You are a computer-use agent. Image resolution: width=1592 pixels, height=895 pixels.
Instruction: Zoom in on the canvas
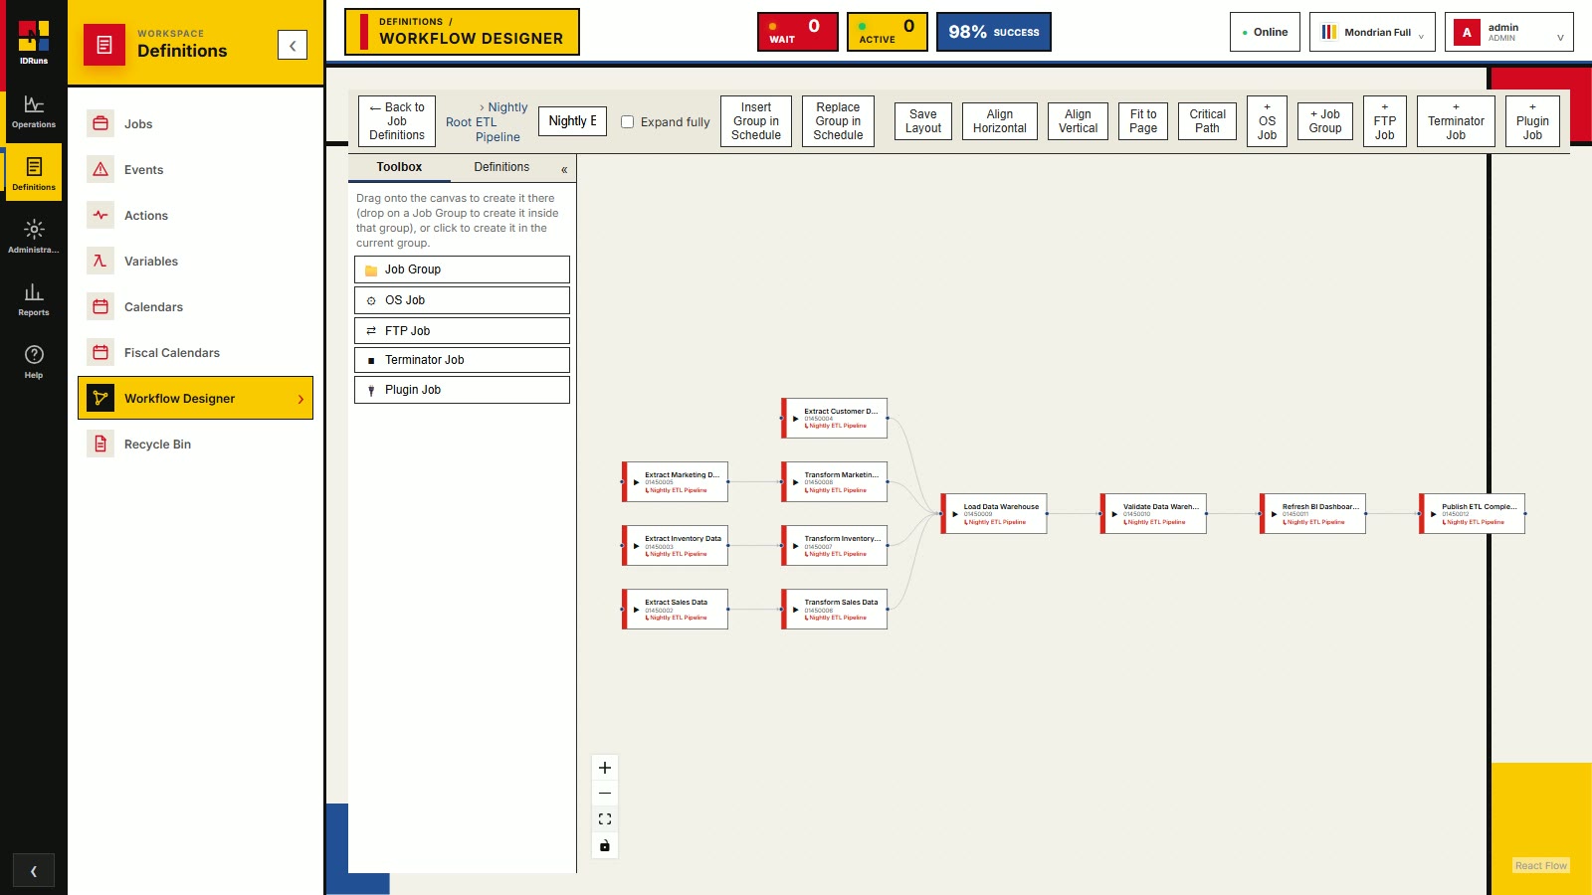[x=605, y=768]
